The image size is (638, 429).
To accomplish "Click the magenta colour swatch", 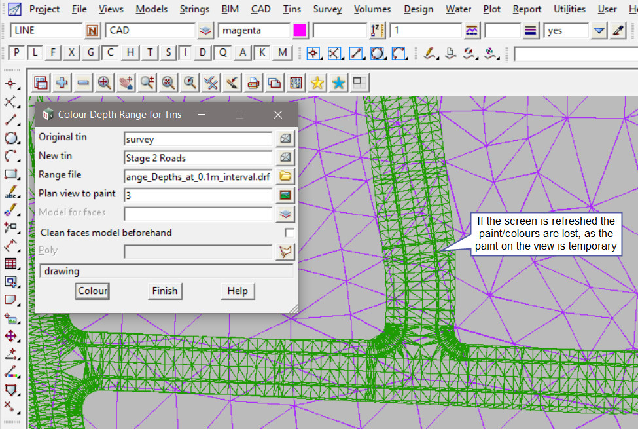I will (300, 31).
